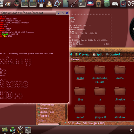
Task: Open the blue radar globe icon
Action: (x=90, y=4)
